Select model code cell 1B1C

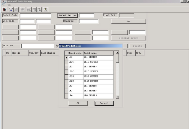pos(76,63)
